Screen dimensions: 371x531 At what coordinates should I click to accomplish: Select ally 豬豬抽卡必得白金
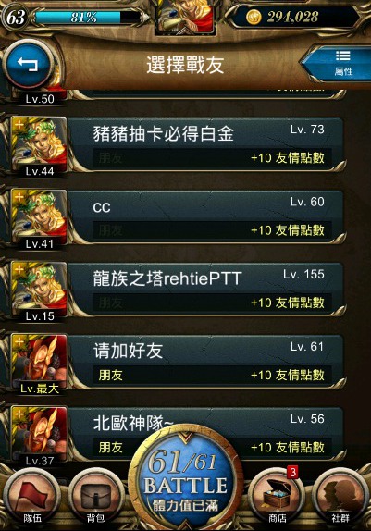pyautogui.click(x=206, y=144)
